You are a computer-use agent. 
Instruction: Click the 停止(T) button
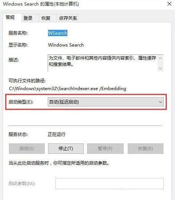click(x=66, y=149)
